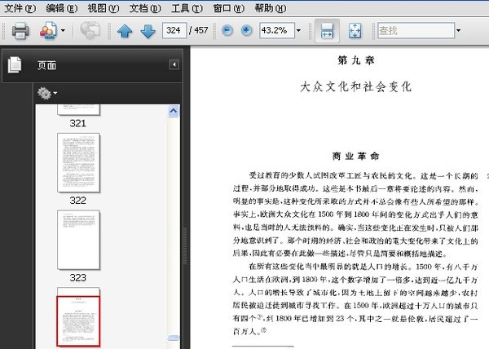Open the 帮助(H) menu
Viewport: 489px width, 349px height.
(271, 8)
